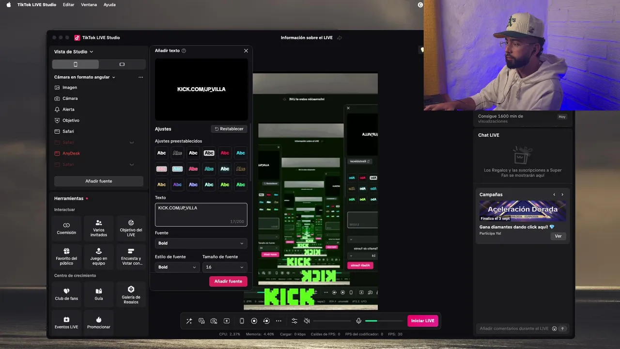Screen dimensions: 620x349
Task: Open the bottom toolbar three-dots menu
Action: (x=279, y=321)
